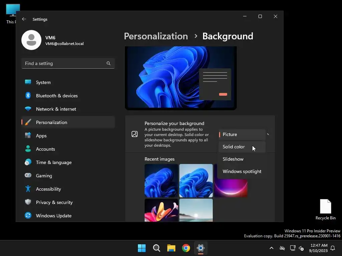The width and height of the screenshot is (342, 256).
Task: Select the light blue bloom wallpaper thumbnail
Action: coord(196,181)
